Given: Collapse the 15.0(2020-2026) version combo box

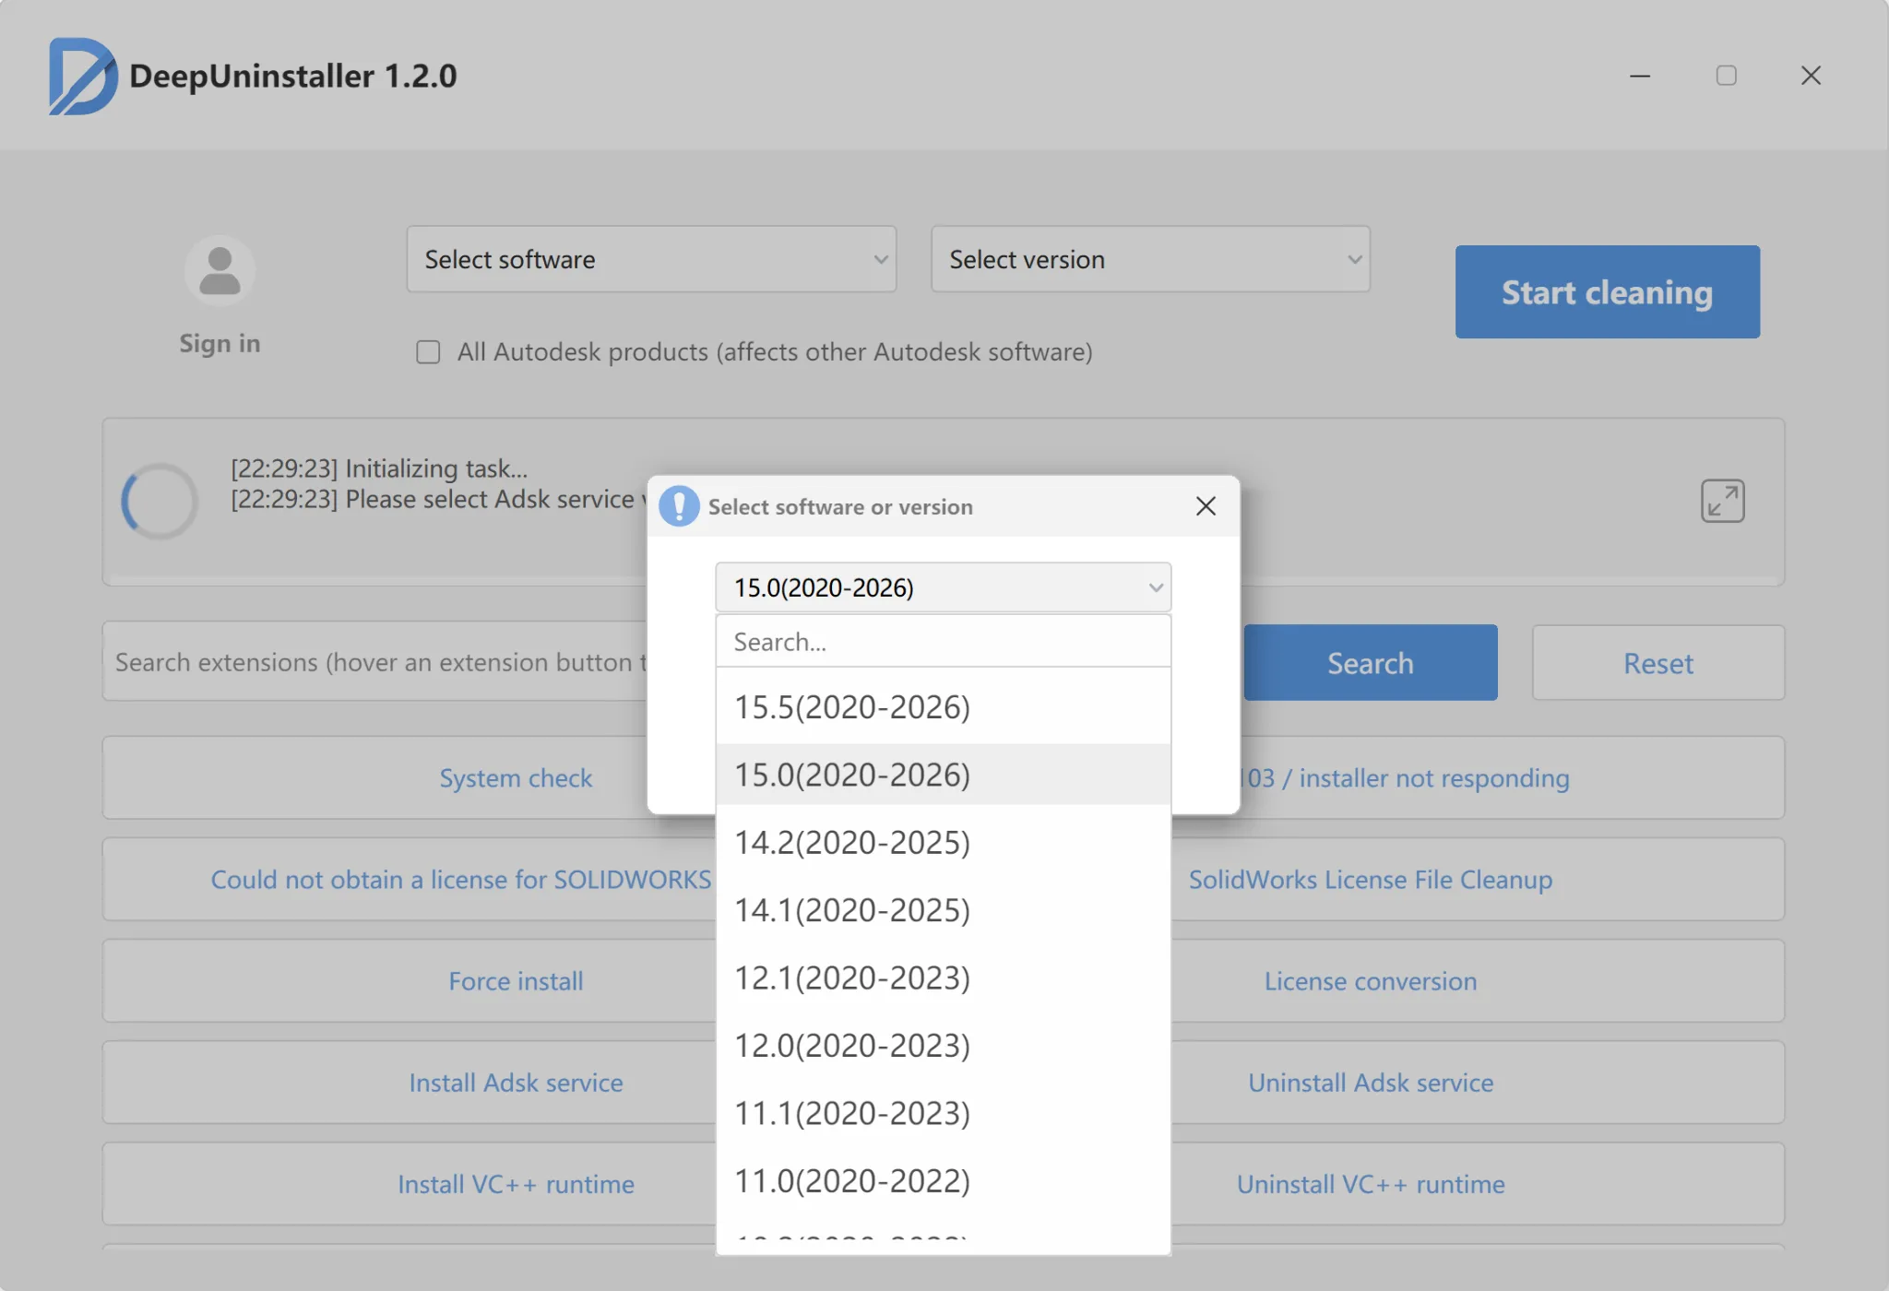Looking at the screenshot, I should 943,587.
